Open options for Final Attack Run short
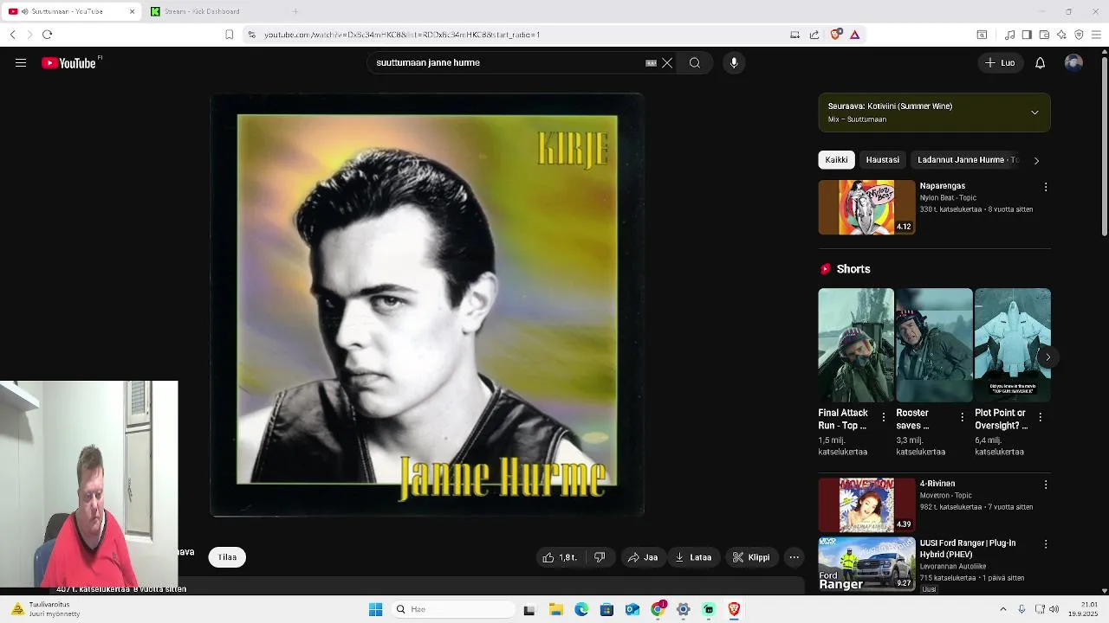Viewport: 1109px width, 623px height. [x=884, y=417]
